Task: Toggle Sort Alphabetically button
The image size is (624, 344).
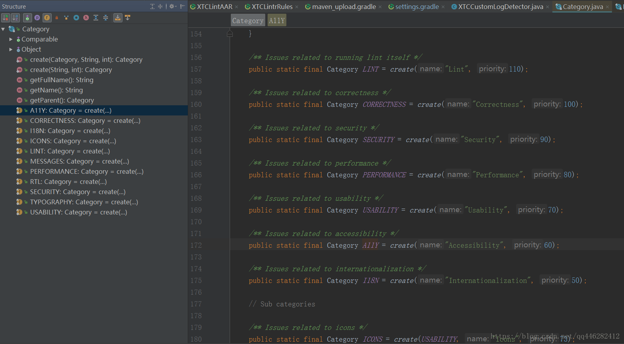Action: (x=15, y=18)
